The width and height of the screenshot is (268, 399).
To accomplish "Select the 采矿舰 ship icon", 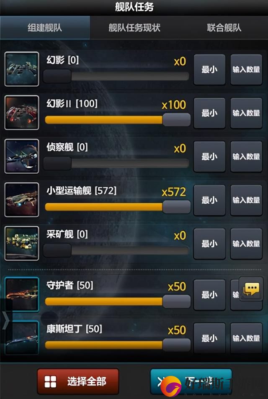I will click(x=22, y=243).
